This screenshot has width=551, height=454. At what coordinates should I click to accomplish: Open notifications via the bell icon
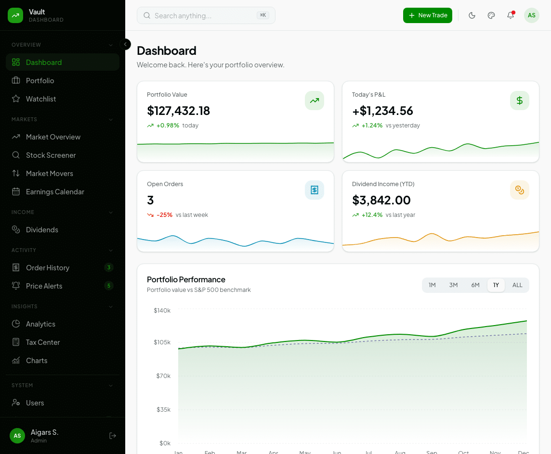511,15
